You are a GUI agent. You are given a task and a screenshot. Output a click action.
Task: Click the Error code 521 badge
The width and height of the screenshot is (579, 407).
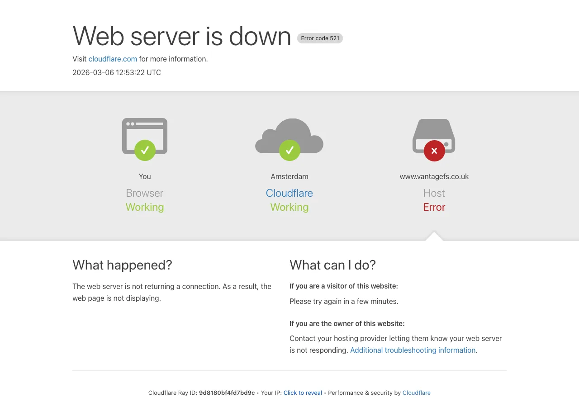320,38
